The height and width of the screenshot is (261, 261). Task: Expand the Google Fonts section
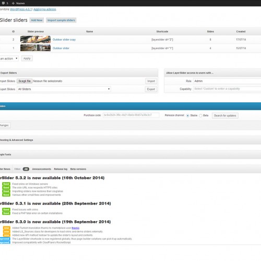tap(130, 155)
